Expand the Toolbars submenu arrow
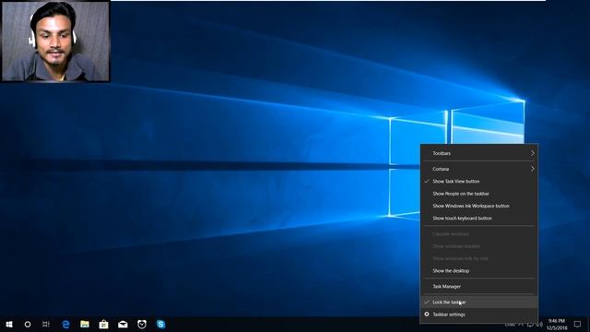590x332 pixels. [x=533, y=153]
